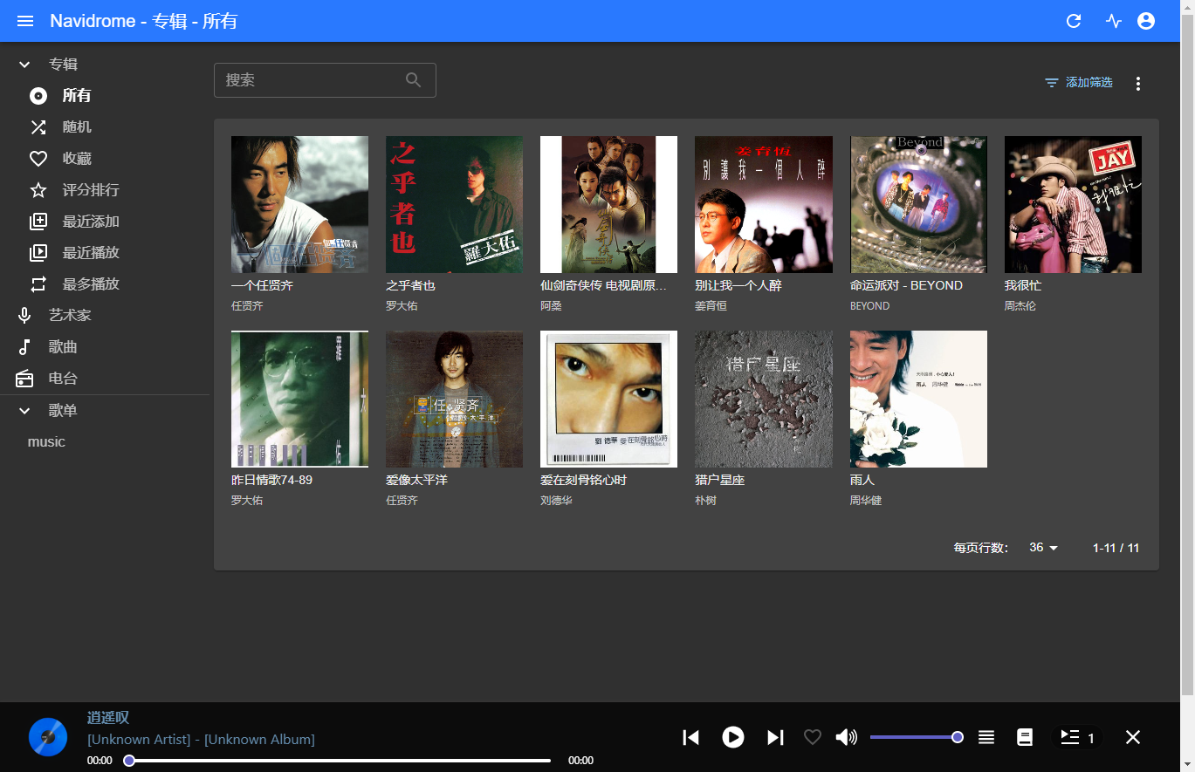Click the refresh icon in top bar
The image size is (1195, 772).
(1075, 21)
